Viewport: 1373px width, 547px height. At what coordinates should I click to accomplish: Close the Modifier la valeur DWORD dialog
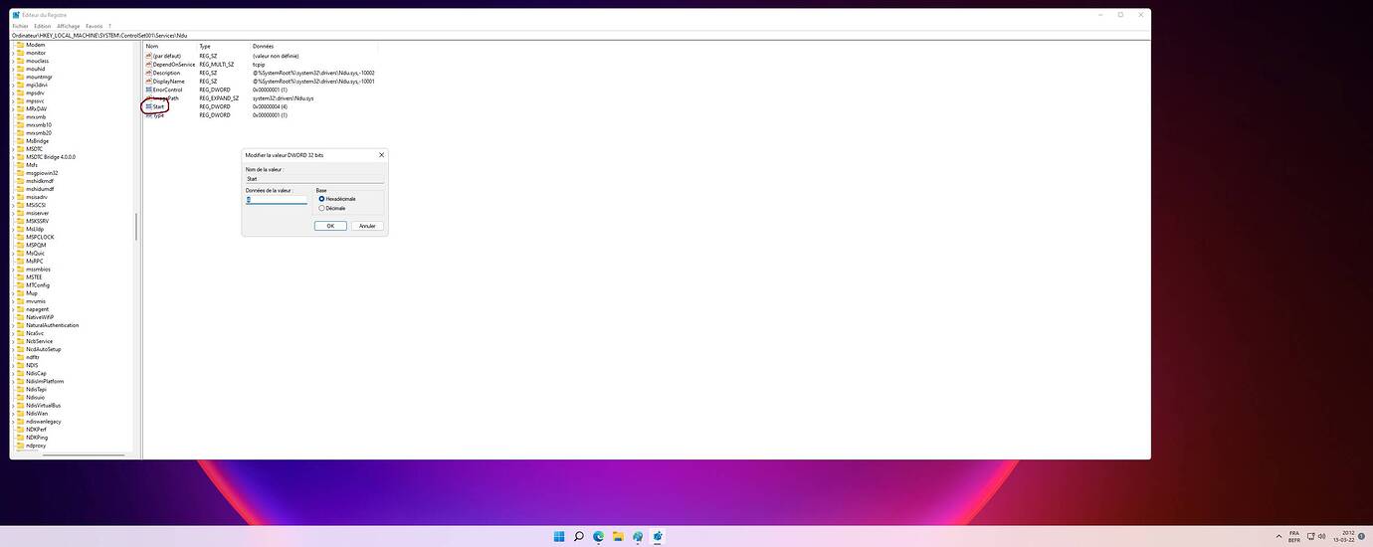tap(382, 155)
